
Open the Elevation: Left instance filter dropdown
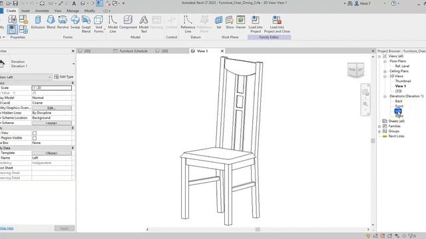point(49,77)
